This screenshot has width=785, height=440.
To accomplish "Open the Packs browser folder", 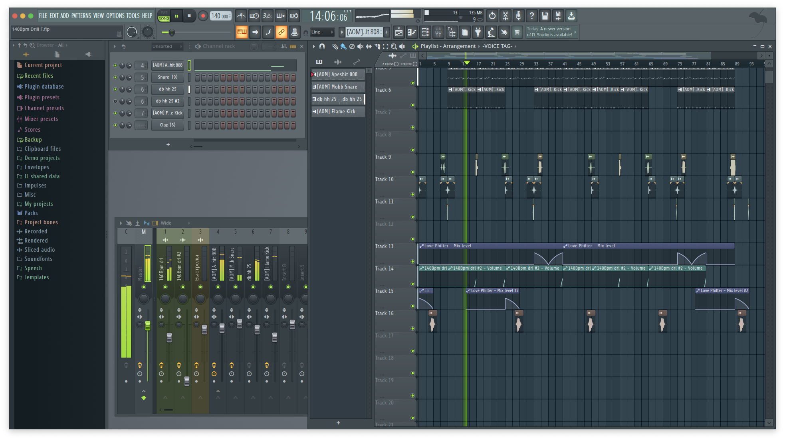I will point(31,213).
